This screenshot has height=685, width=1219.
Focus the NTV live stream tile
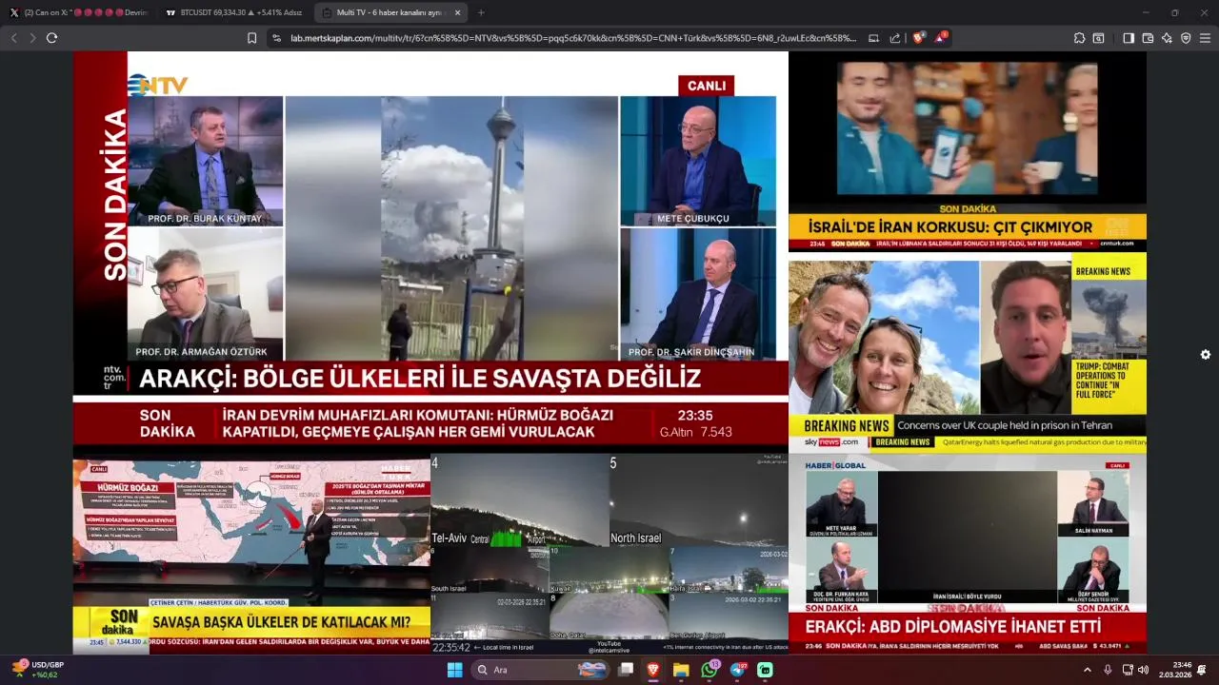pos(430,252)
